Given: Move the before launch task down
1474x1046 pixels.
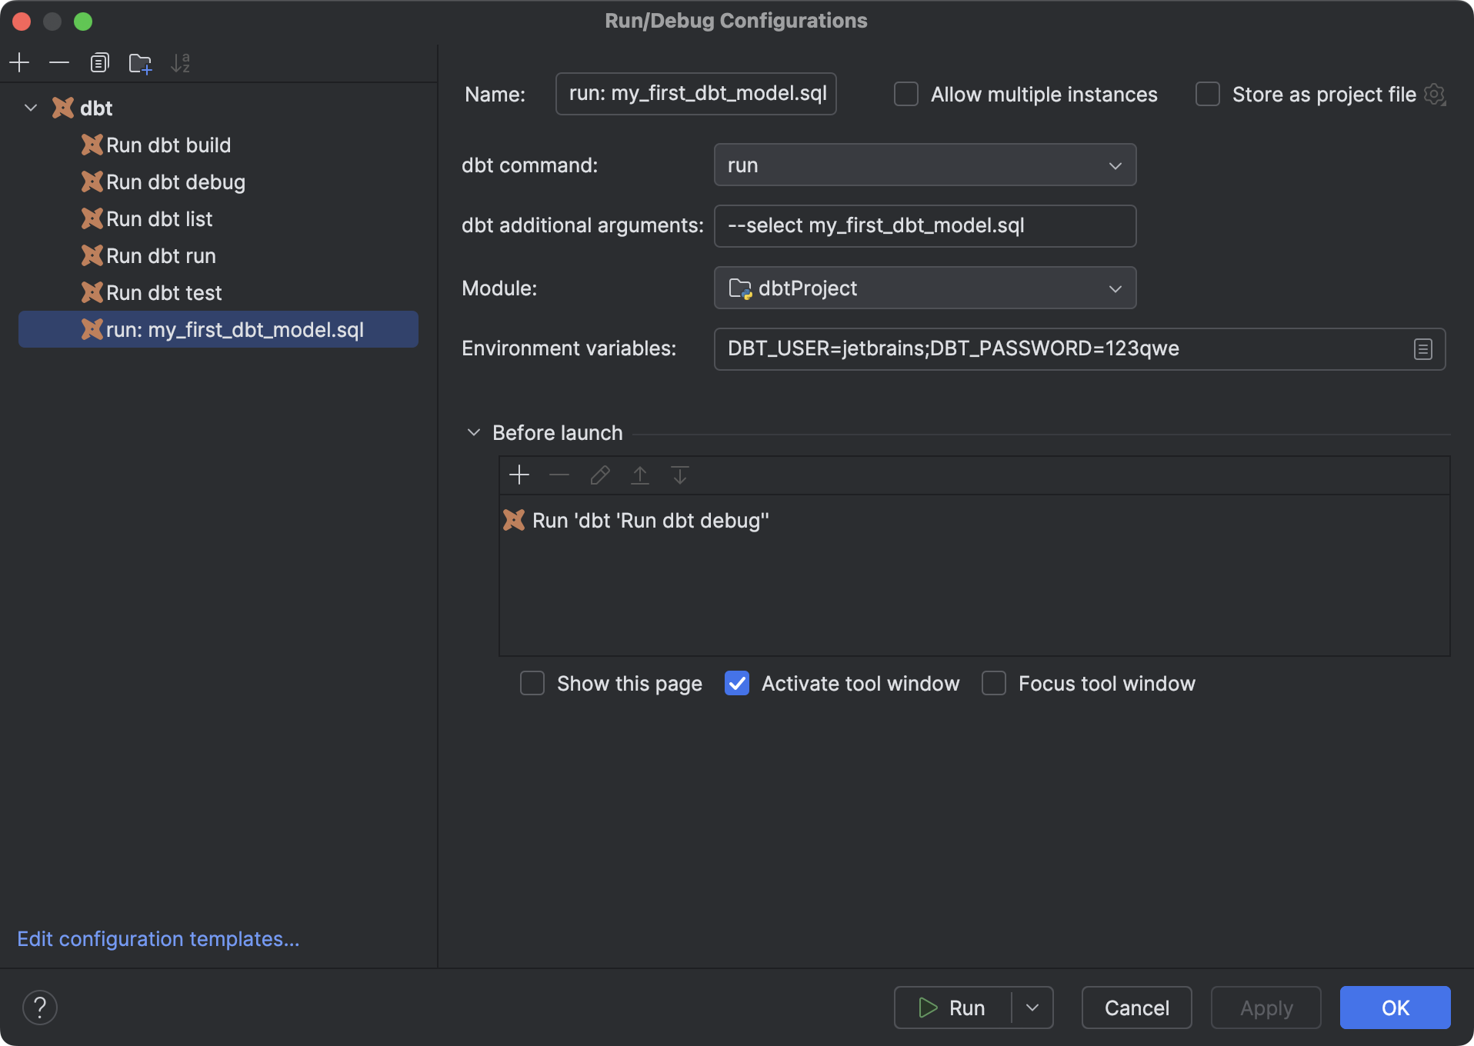Looking at the screenshot, I should pyautogui.click(x=679, y=475).
